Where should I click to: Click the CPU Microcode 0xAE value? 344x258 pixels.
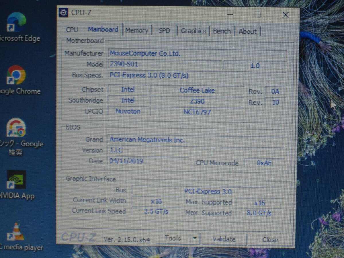(264, 163)
